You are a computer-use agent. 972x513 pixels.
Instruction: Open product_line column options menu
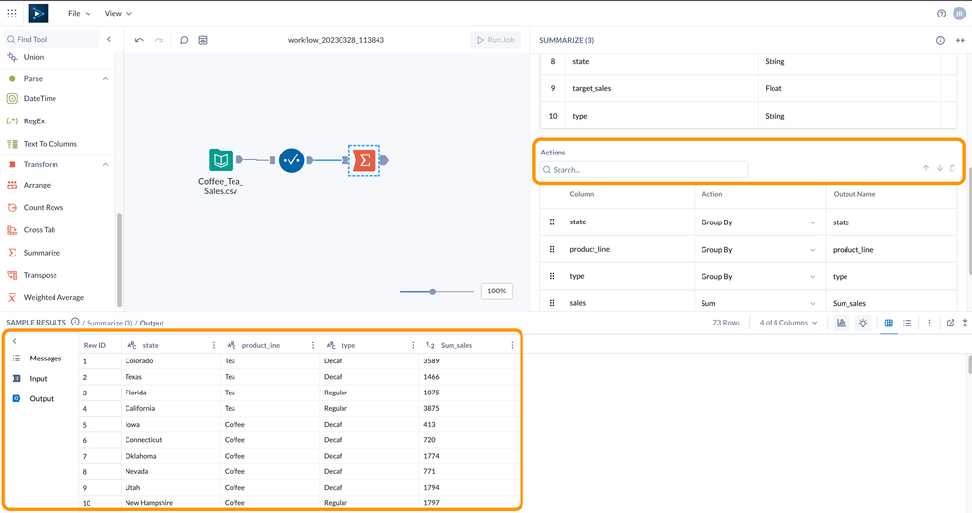pyautogui.click(x=313, y=345)
